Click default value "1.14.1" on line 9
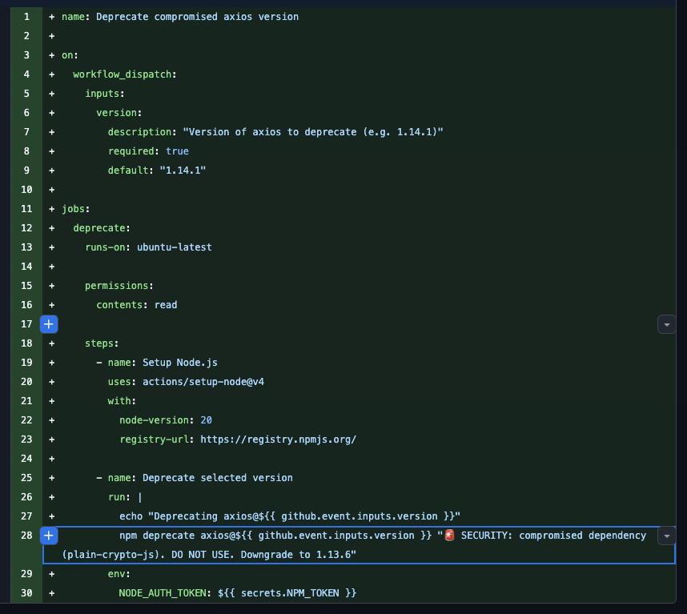 click(x=183, y=171)
